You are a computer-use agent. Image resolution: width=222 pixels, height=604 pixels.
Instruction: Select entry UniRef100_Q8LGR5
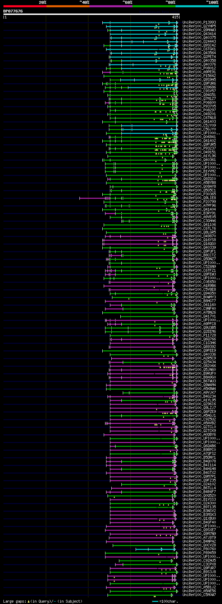tap(199, 232)
